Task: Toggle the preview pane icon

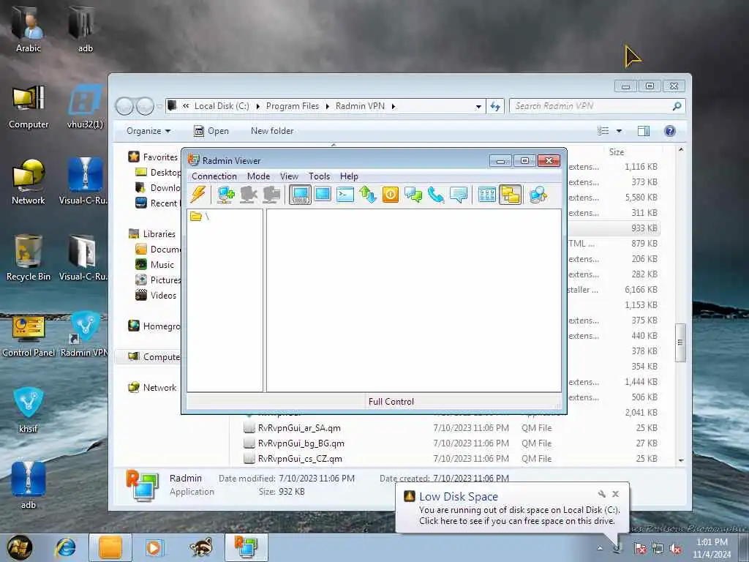Action: click(x=644, y=131)
